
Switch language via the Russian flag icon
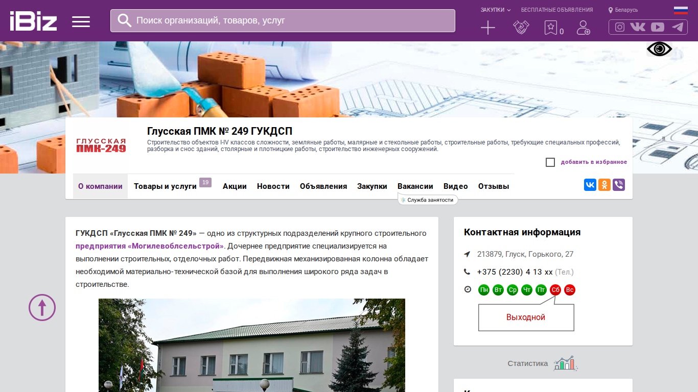point(681,10)
